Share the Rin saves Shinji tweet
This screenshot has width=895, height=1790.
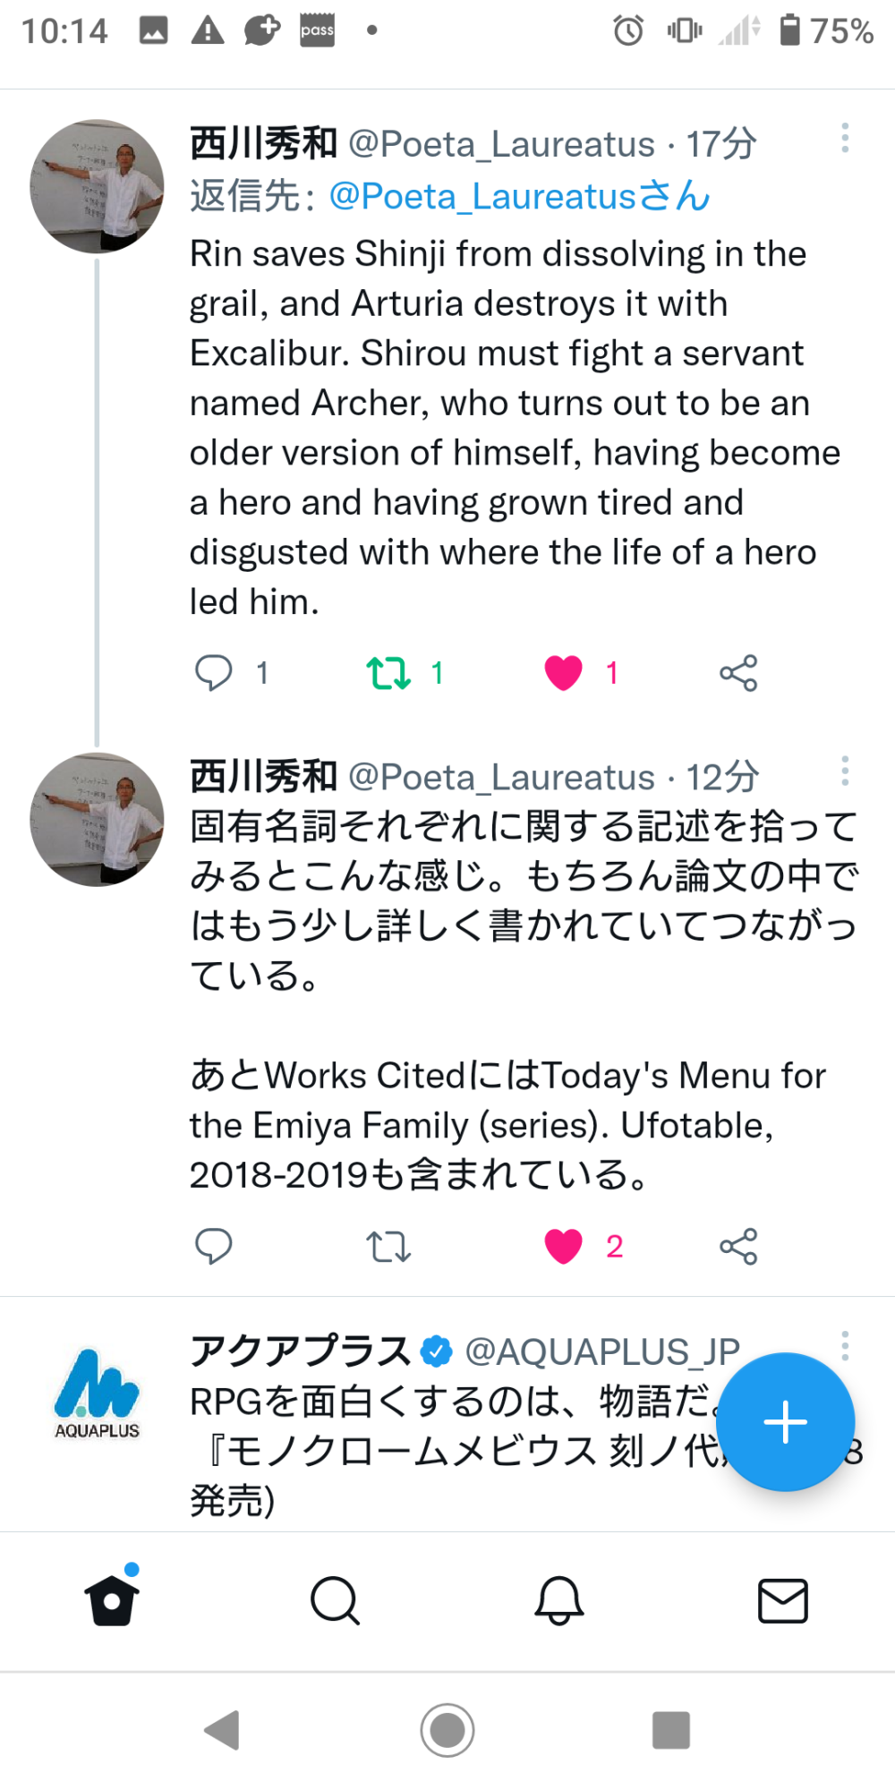738,672
